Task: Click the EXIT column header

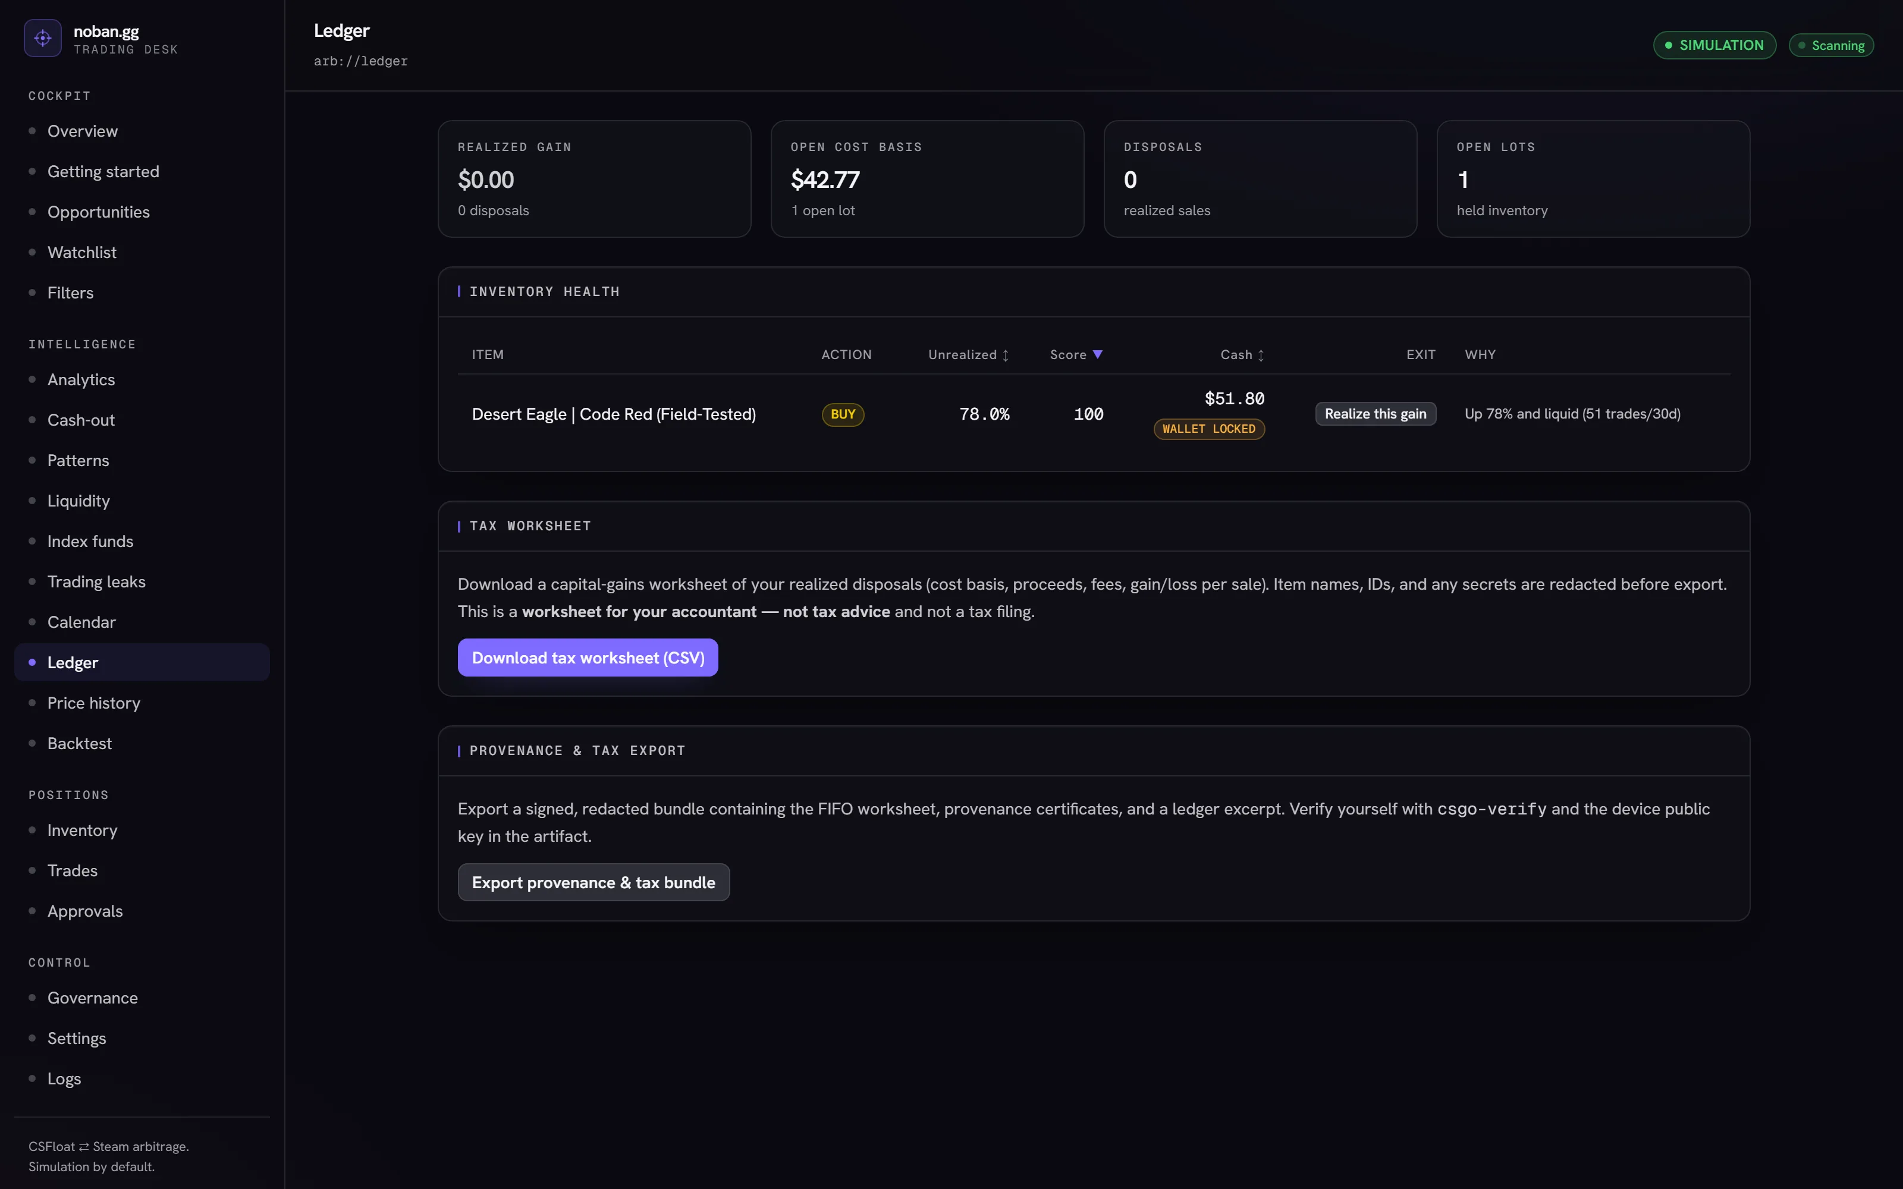Action: [1420, 355]
